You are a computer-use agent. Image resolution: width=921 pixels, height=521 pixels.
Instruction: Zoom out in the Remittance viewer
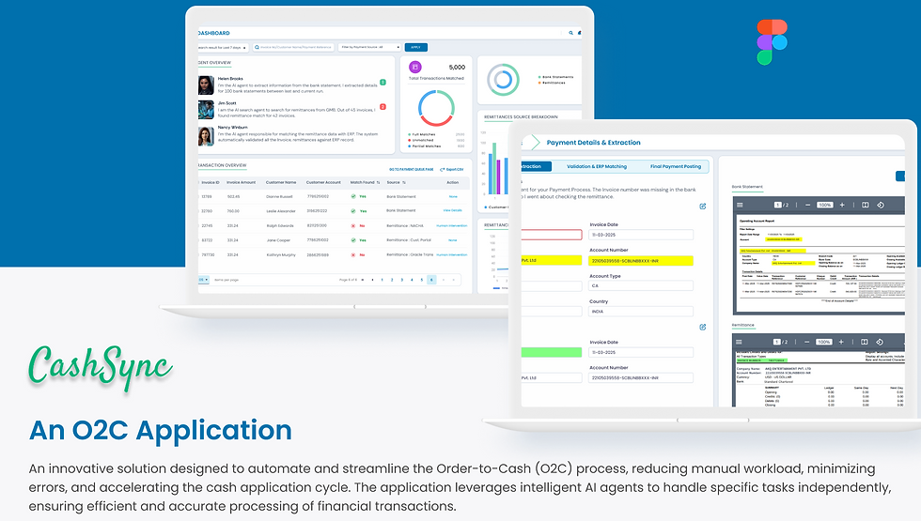[x=807, y=342]
